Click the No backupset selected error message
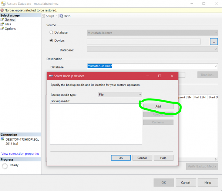 tap(31, 10)
